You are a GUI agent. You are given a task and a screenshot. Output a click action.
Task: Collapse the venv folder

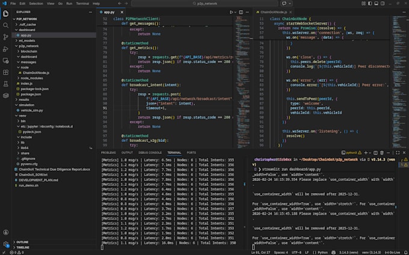(x=22, y=115)
